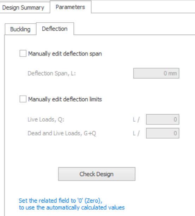Click the blue 'Set the related field' hint

click(x=61, y=200)
